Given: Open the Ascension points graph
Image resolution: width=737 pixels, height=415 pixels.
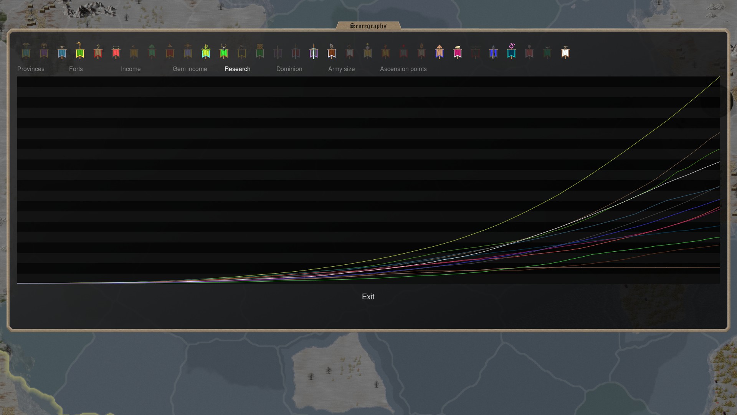Looking at the screenshot, I should 403,69.
